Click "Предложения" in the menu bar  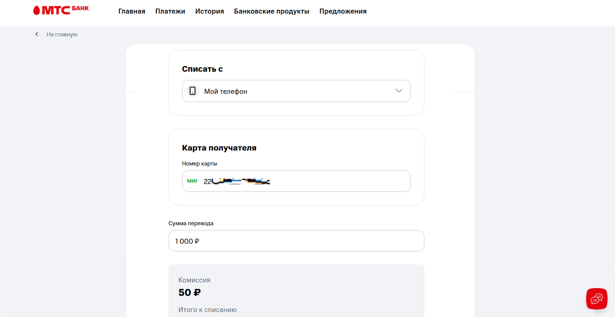343,11
